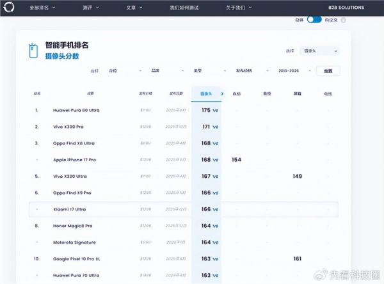Toggle the 总体 / 自定义 switch
This screenshot has width=384, height=284.
[314, 20]
